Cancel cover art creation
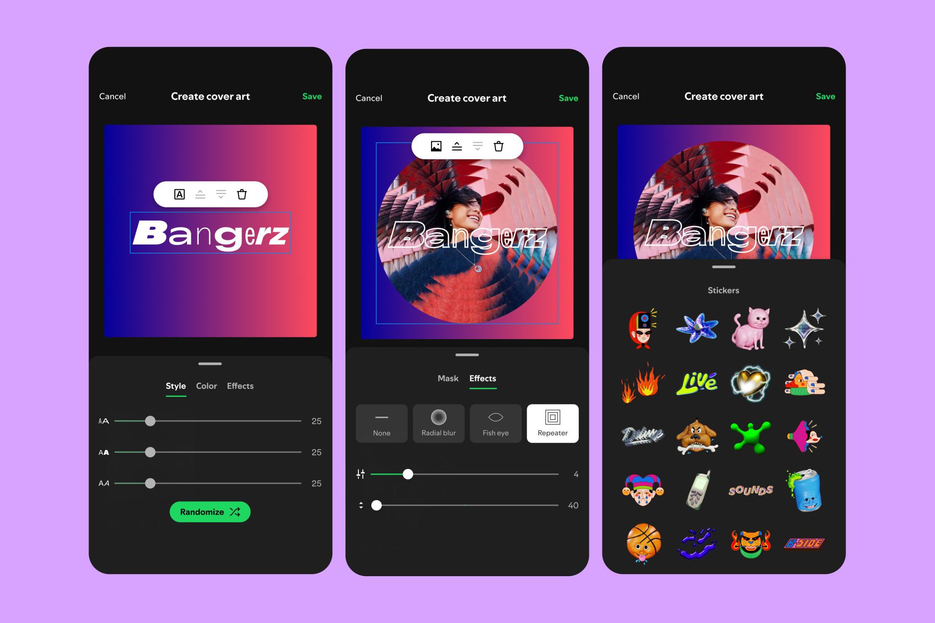Image resolution: width=935 pixels, height=623 pixels. point(113,97)
